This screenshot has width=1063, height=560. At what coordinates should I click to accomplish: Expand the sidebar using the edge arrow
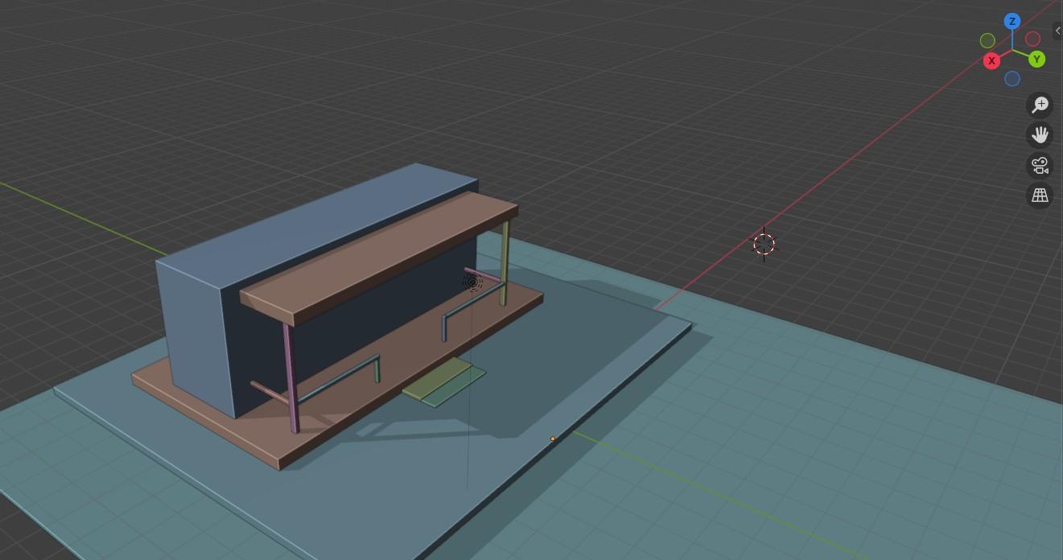[1057, 30]
